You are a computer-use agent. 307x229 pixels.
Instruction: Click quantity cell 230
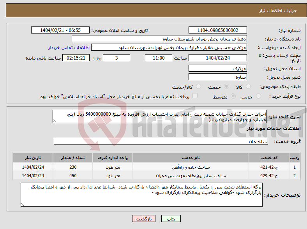[73, 167]
